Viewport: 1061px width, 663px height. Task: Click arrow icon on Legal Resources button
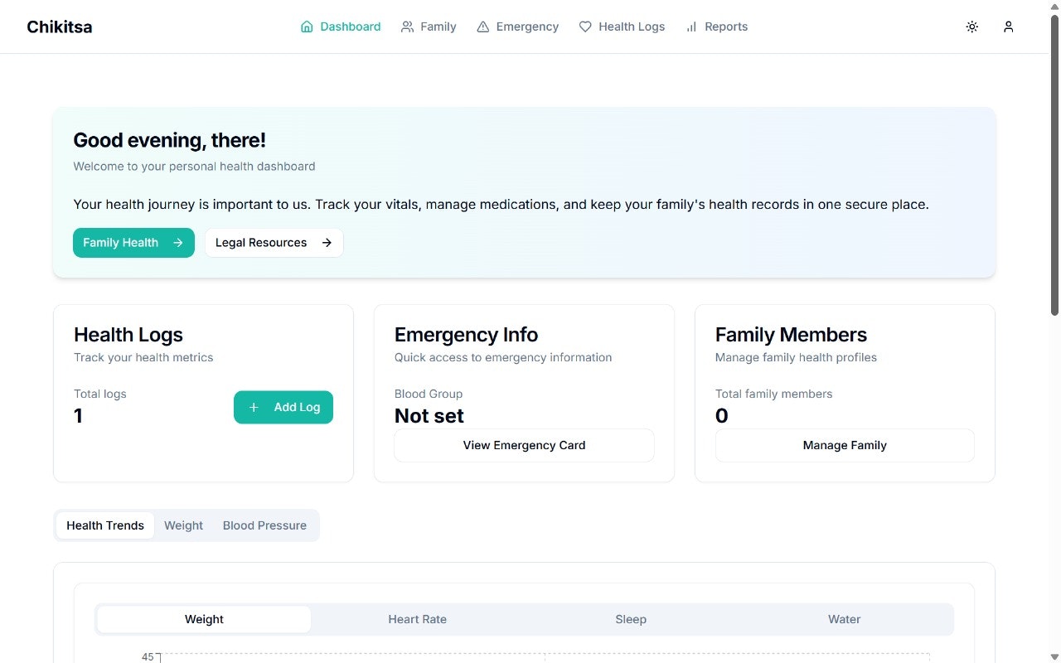(327, 243)
